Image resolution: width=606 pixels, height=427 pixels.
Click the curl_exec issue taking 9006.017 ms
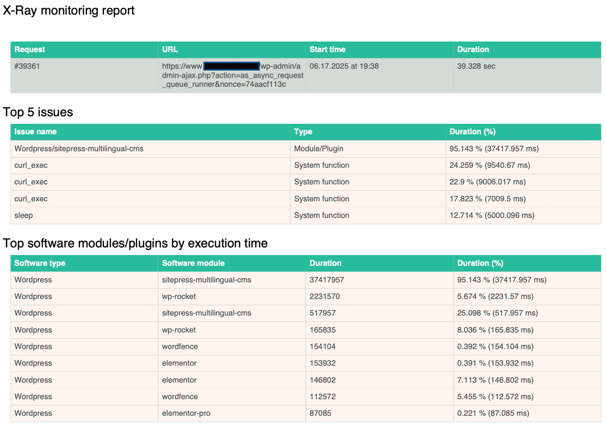(31, 182)
